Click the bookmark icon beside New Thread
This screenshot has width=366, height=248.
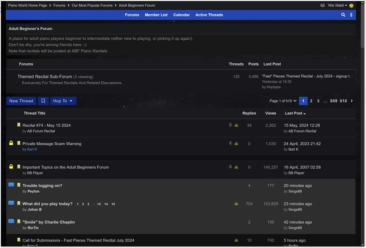tap(43, 101)
